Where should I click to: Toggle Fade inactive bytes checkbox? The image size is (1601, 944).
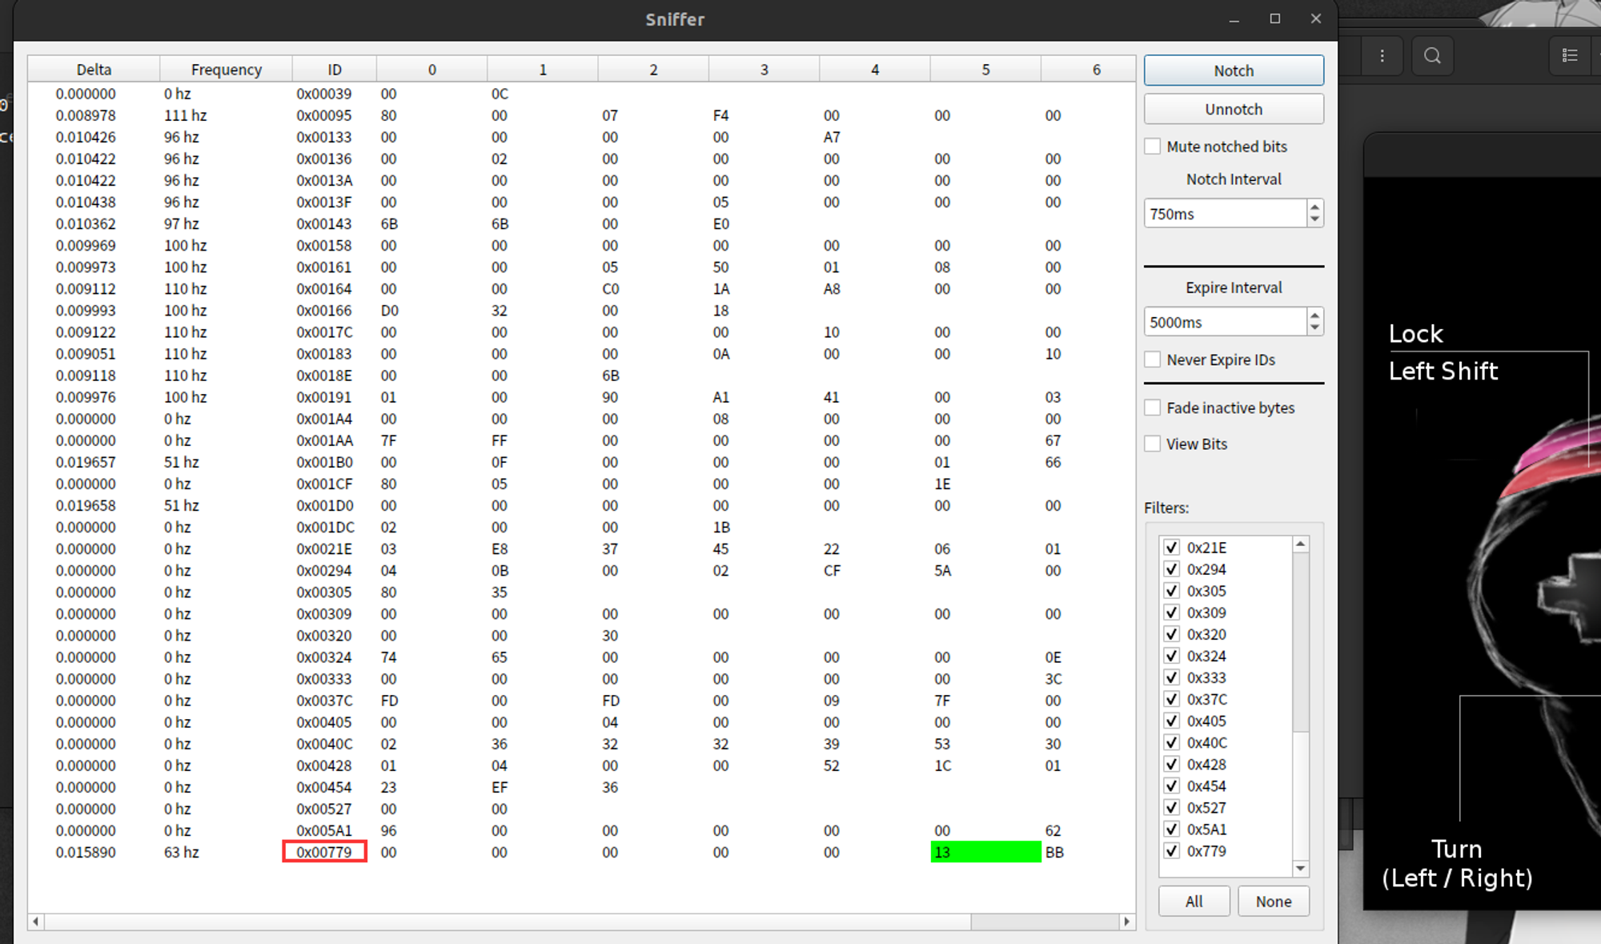[1153, 408]
